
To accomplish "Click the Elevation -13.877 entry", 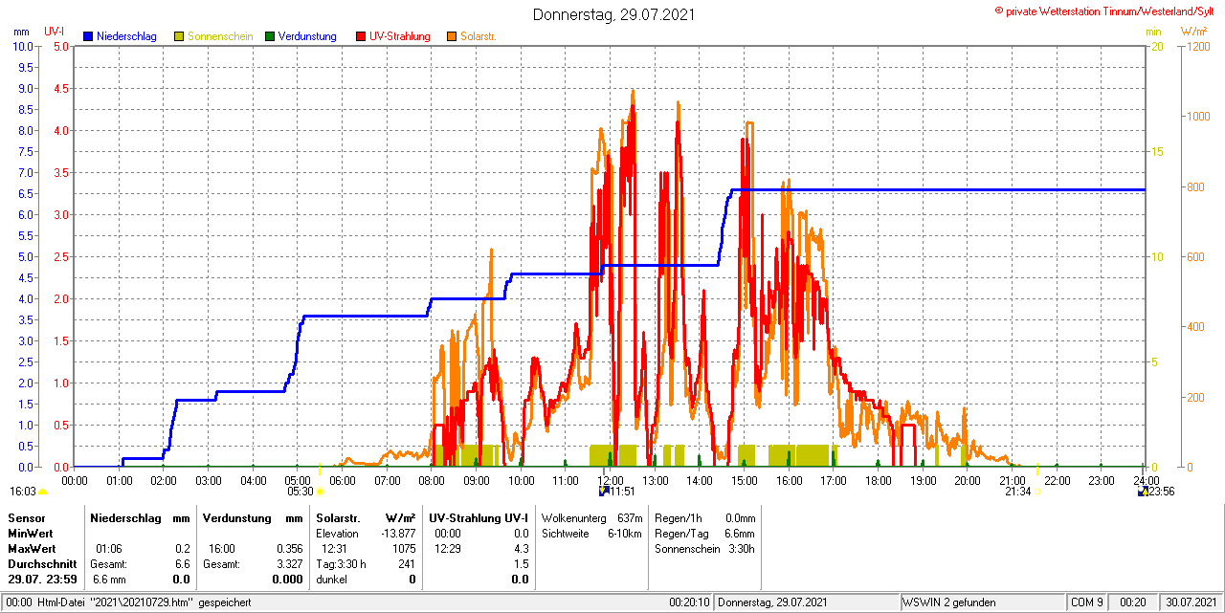I will tap(366, 533).
